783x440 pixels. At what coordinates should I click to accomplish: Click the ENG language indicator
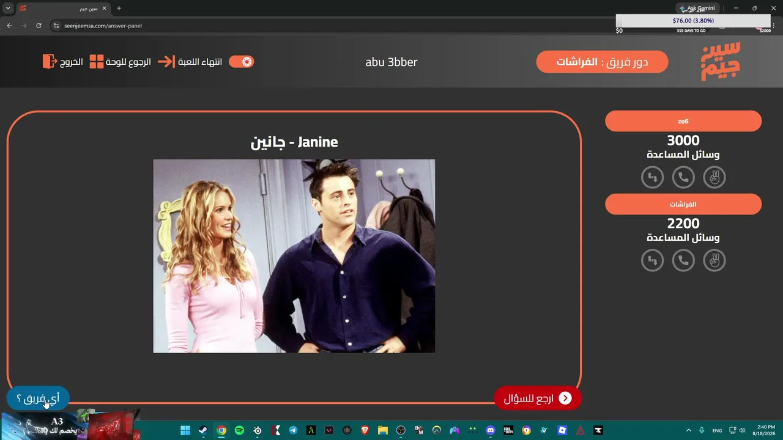pyautogui.click(x=718, y=430)
